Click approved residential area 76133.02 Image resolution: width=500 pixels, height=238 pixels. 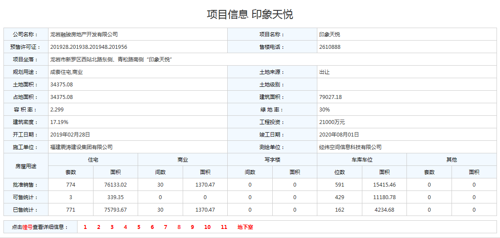tap(116, 185)
